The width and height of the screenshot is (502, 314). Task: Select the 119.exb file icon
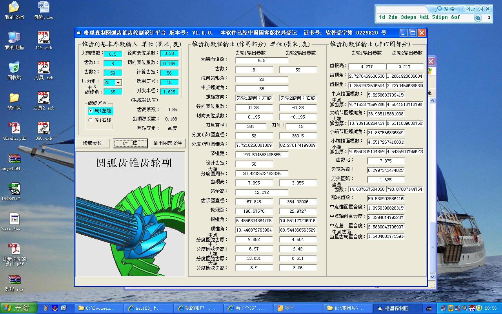coord(44,40)
